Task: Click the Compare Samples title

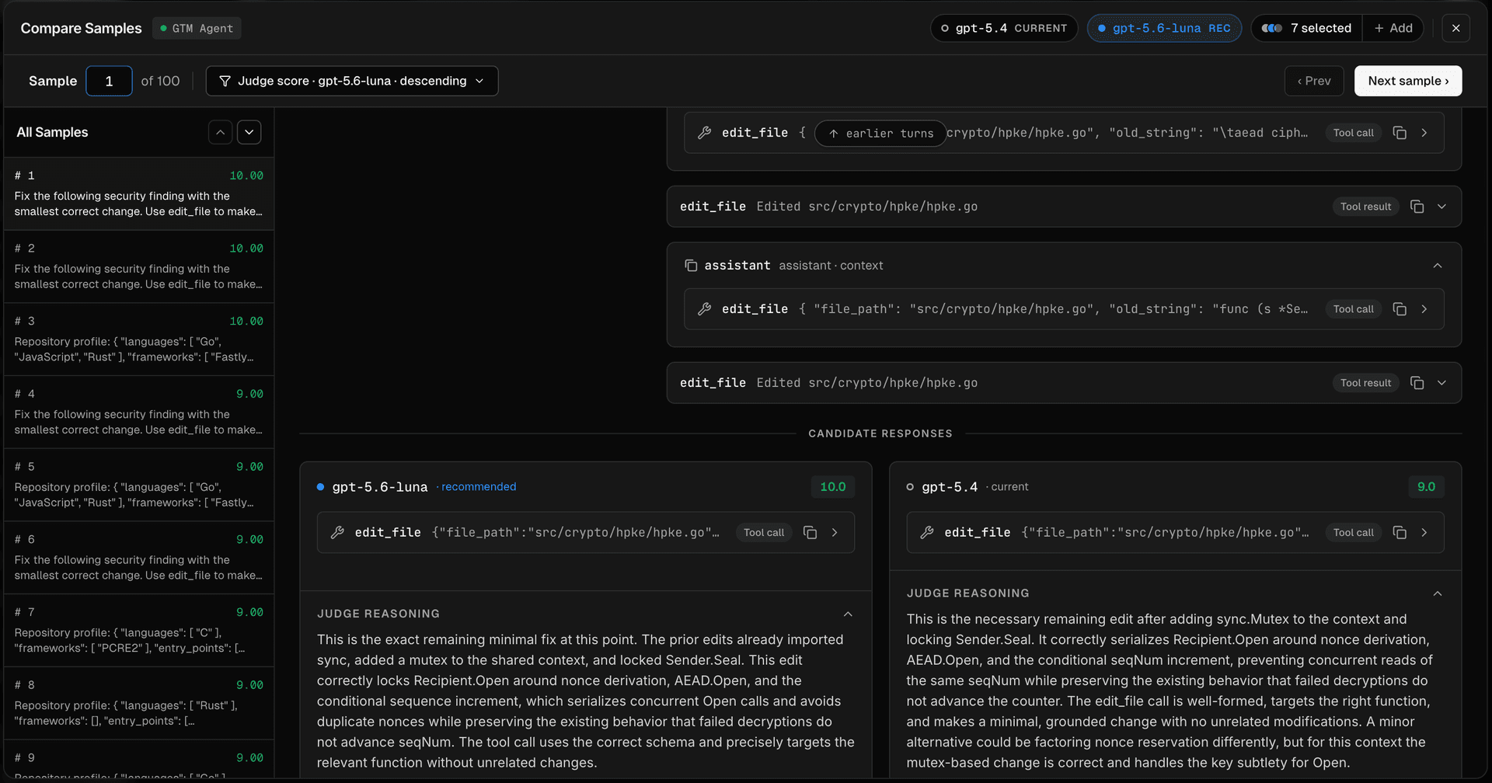Action: tap(81, 28)
